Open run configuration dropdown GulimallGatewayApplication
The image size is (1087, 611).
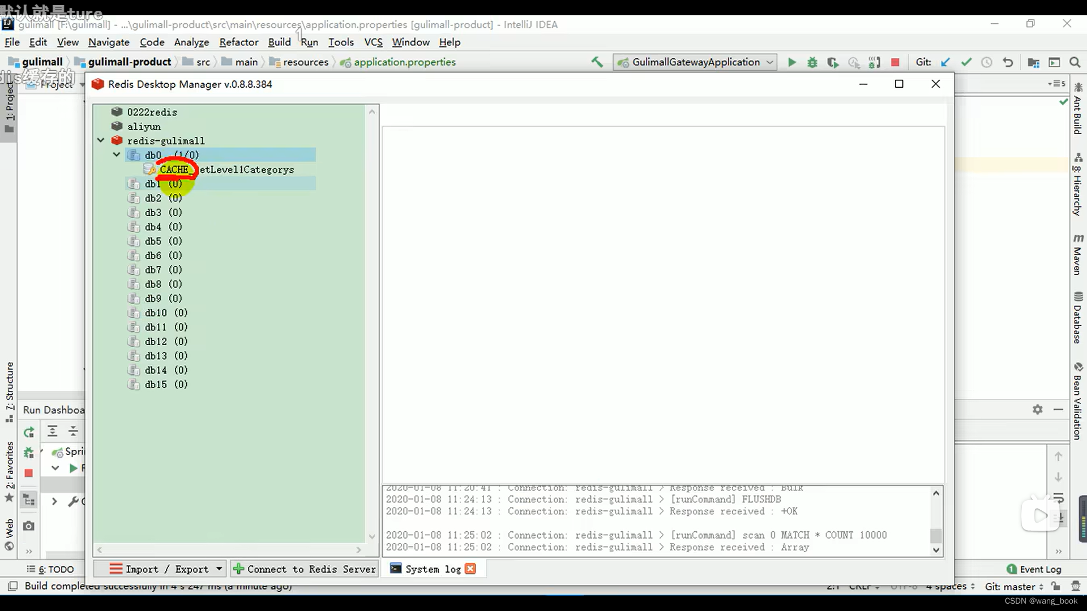coord(695,62)
